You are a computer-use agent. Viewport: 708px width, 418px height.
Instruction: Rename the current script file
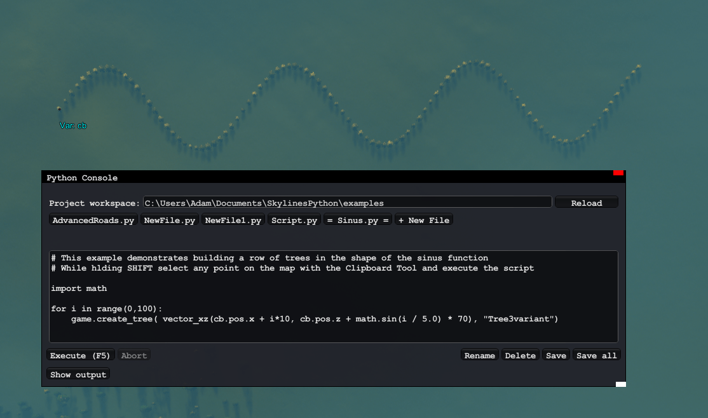480,356
